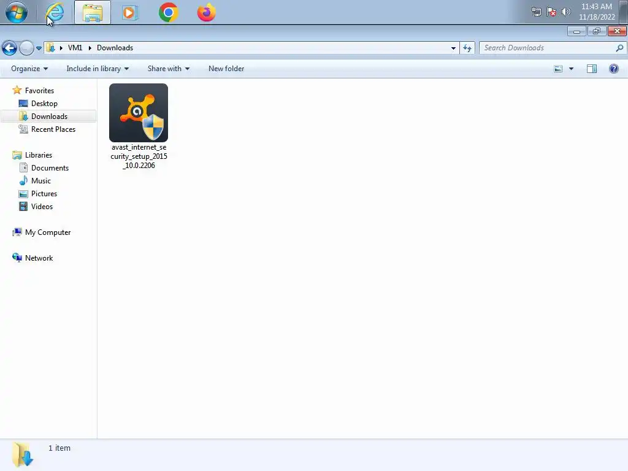Open Recent Places in navigation pane
Image resolution: width=628 pixels, height=471 pixels.
53,129
